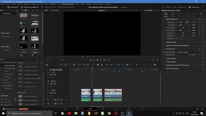The width and height of the screenshot is (206, 116).
Task: Switch to the Video inspector tab
Action: coord(166,15)
